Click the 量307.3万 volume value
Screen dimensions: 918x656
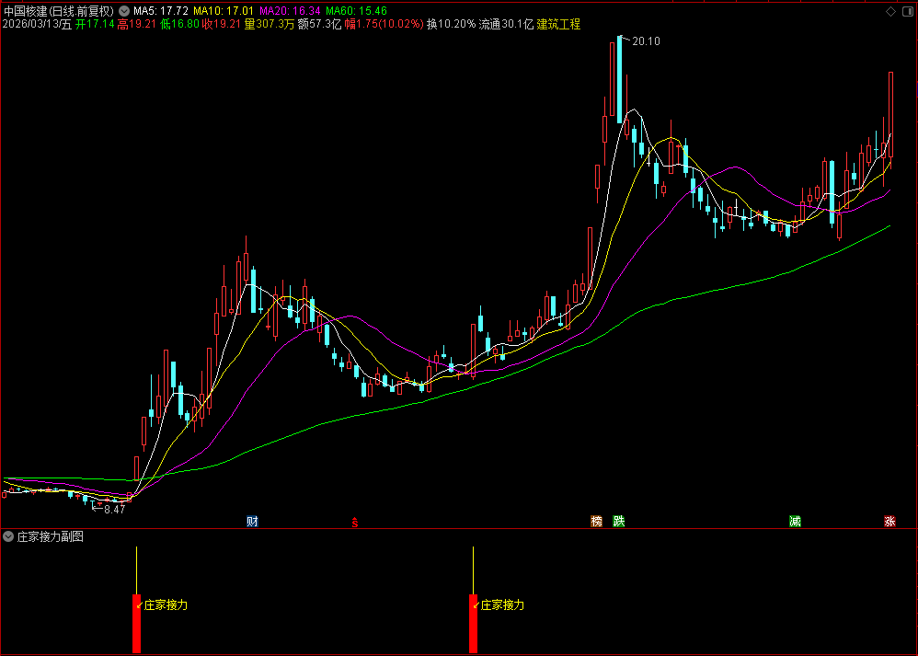click(270, 24)
